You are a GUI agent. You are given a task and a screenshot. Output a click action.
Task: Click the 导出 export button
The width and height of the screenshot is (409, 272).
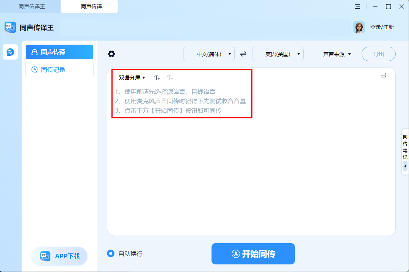coord(378,54)
